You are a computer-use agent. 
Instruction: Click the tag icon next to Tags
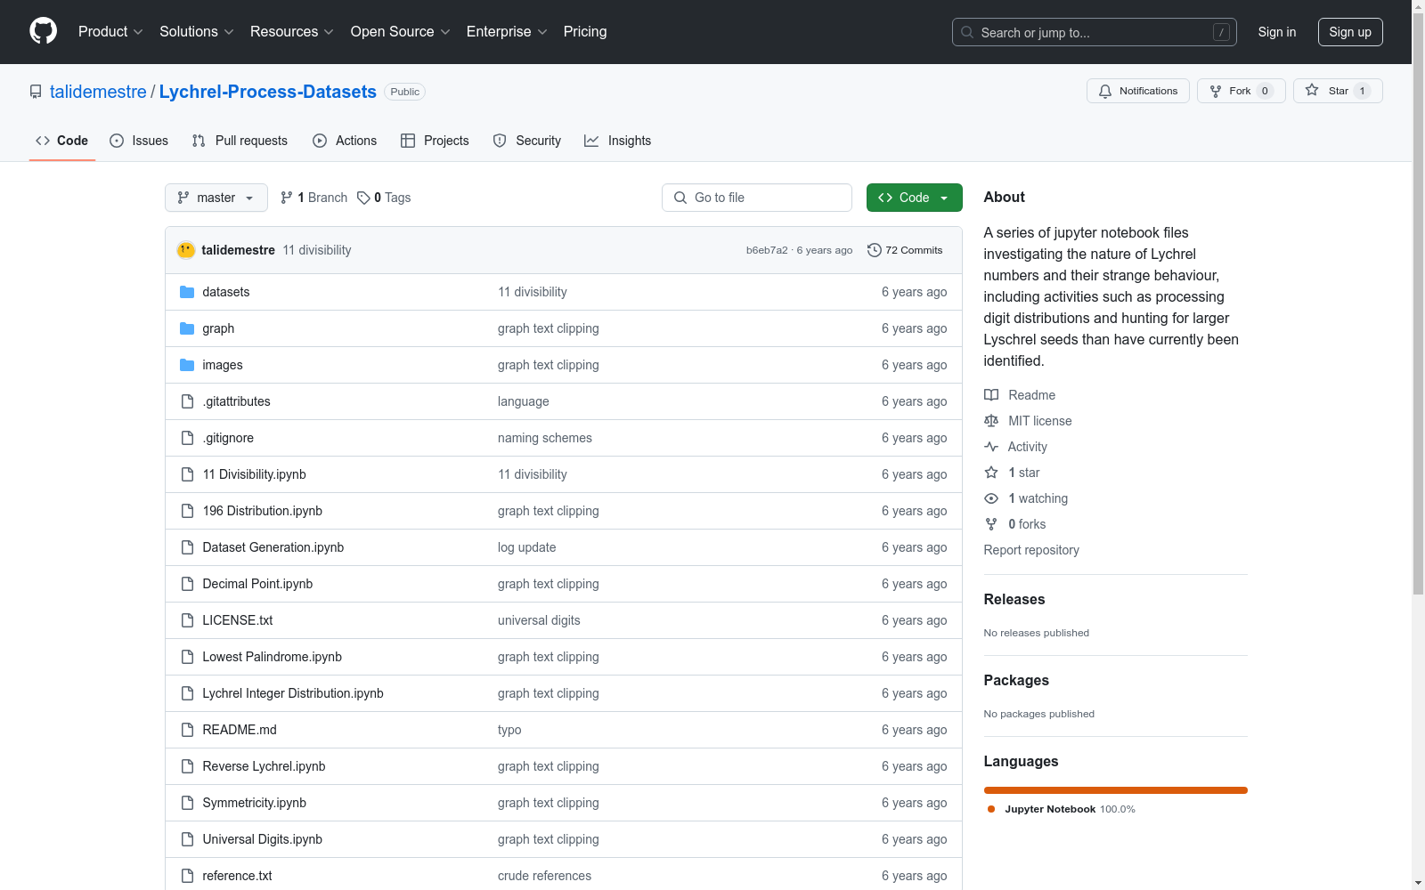coord(363,198)
